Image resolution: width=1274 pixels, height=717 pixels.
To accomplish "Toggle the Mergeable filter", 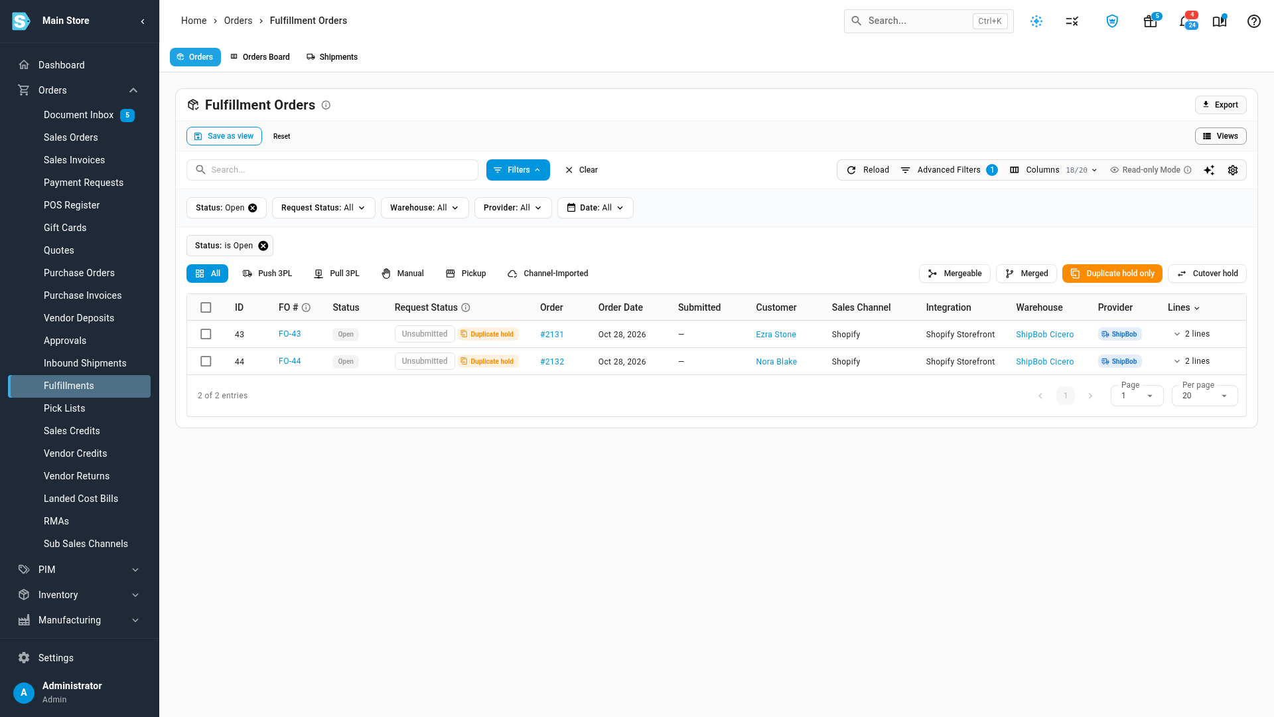I will click(x=954, y=274).
